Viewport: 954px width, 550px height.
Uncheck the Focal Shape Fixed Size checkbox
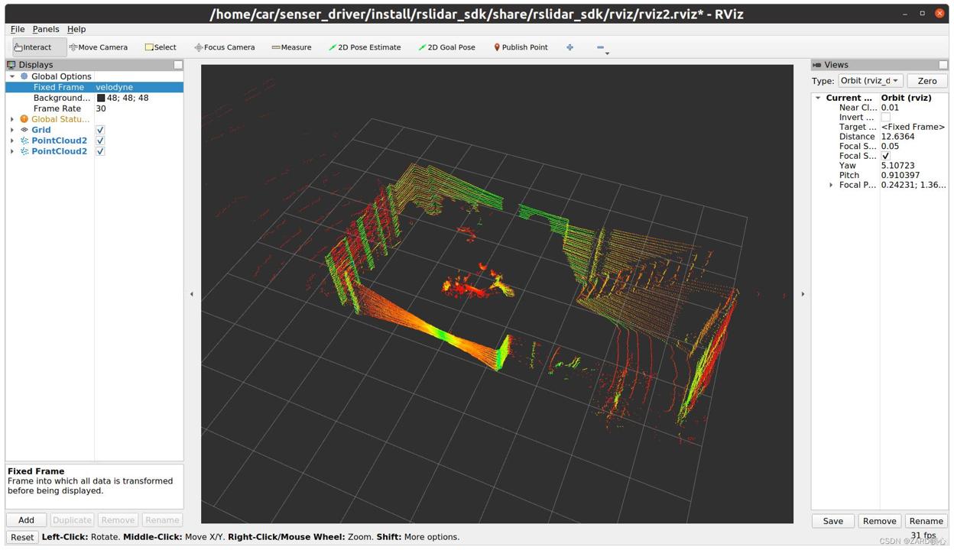pyautogui.click(x=885, y=156)
